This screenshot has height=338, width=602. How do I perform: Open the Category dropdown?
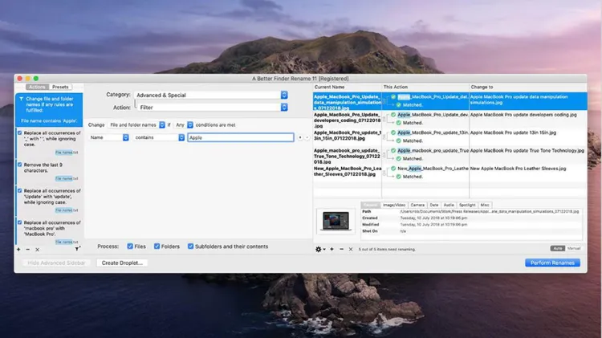210,95
